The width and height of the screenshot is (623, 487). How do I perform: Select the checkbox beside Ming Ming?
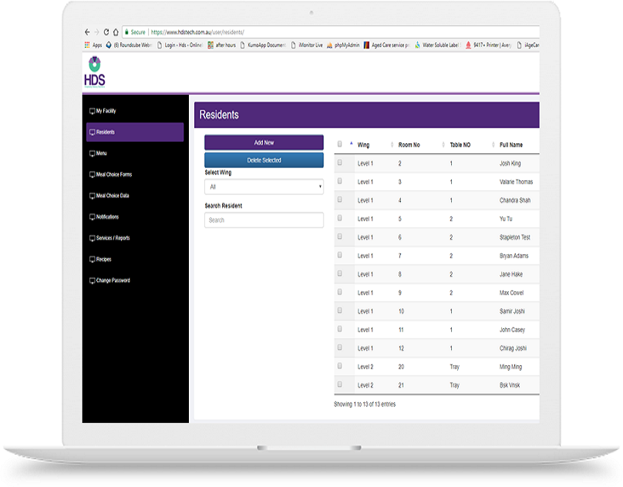point(340,367)
